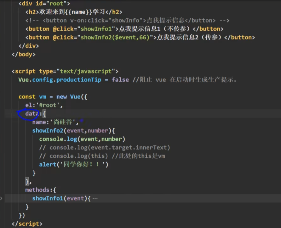Click the folded code ellipsis after showInfo1(event){
Screen dimensions: 281x228
94,199
